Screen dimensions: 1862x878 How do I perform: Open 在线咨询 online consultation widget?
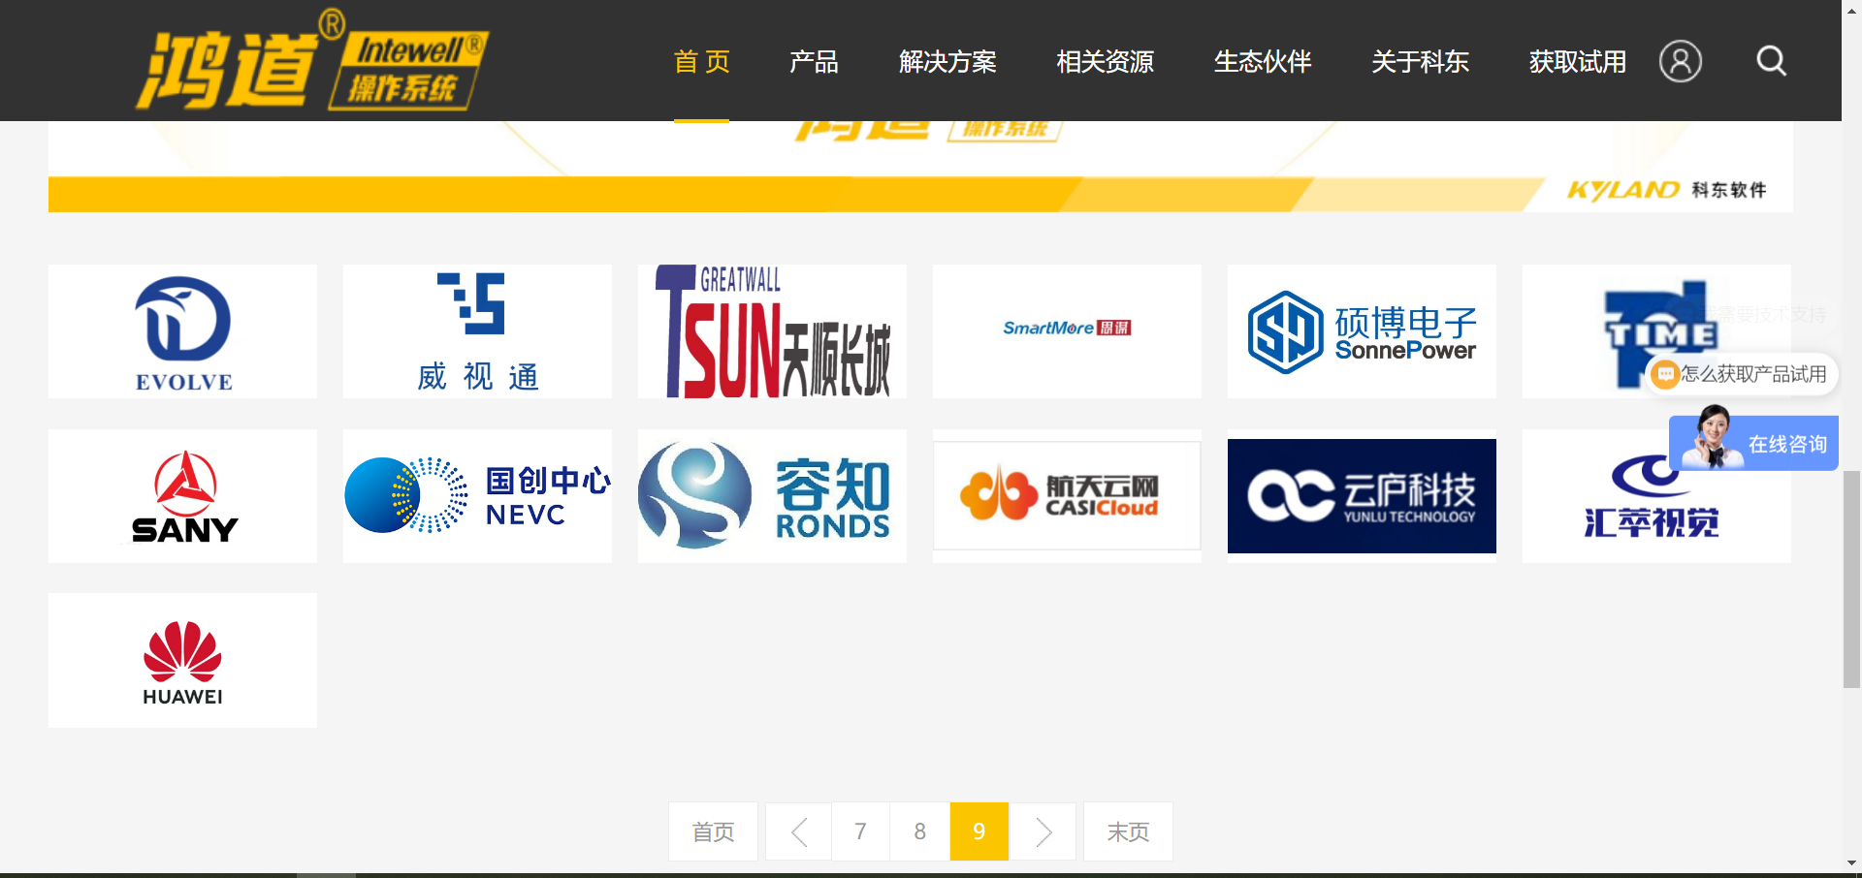coord(1753,443)
